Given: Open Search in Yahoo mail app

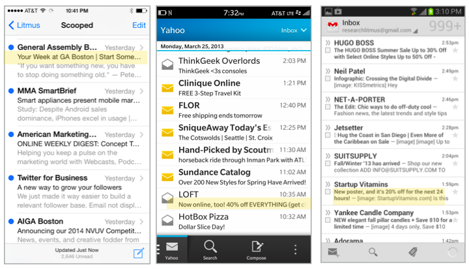Looking at the screenshot, I should click(x=210, y=251).
